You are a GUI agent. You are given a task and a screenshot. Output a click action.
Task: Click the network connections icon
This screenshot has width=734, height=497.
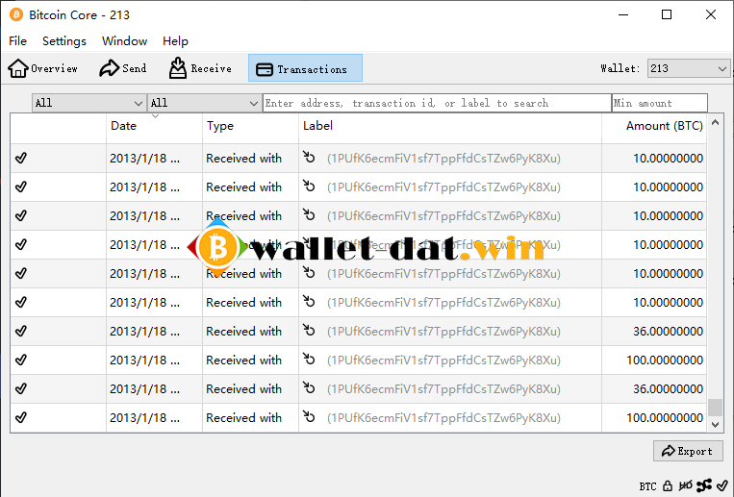704,485
